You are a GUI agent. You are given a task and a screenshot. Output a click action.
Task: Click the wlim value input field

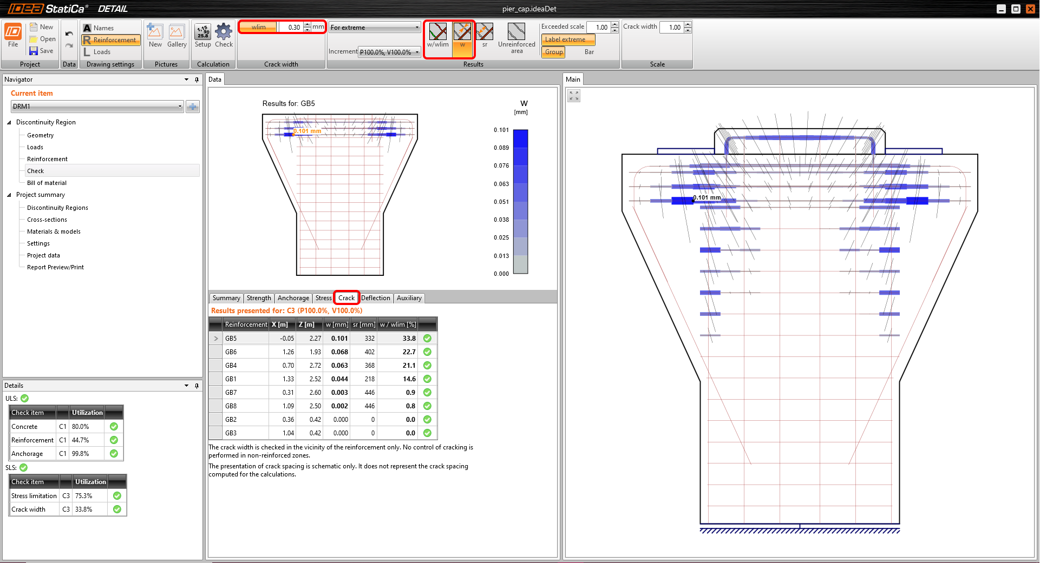click(290, 27)
